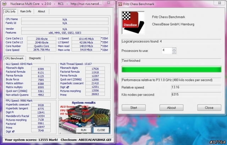
Task: Click ALU Factorial formula score 6131
Action: pyautogui.click(x=41, y=73)
